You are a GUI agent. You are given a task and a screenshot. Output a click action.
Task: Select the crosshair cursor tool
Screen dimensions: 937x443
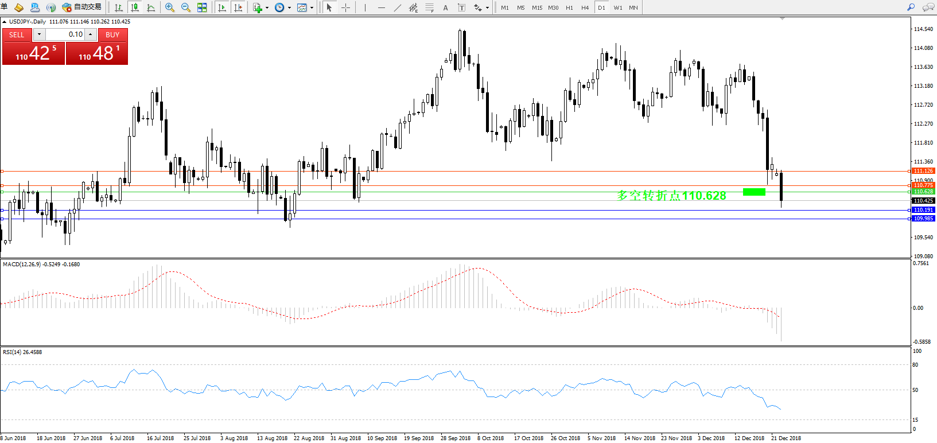click(345, 7)
